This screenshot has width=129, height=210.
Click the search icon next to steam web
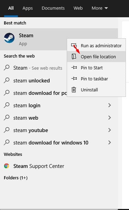click(7, 118)
